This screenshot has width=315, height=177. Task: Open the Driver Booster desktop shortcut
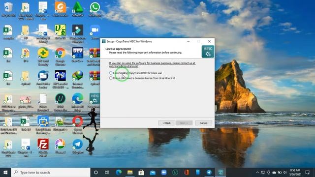[43, 103]
